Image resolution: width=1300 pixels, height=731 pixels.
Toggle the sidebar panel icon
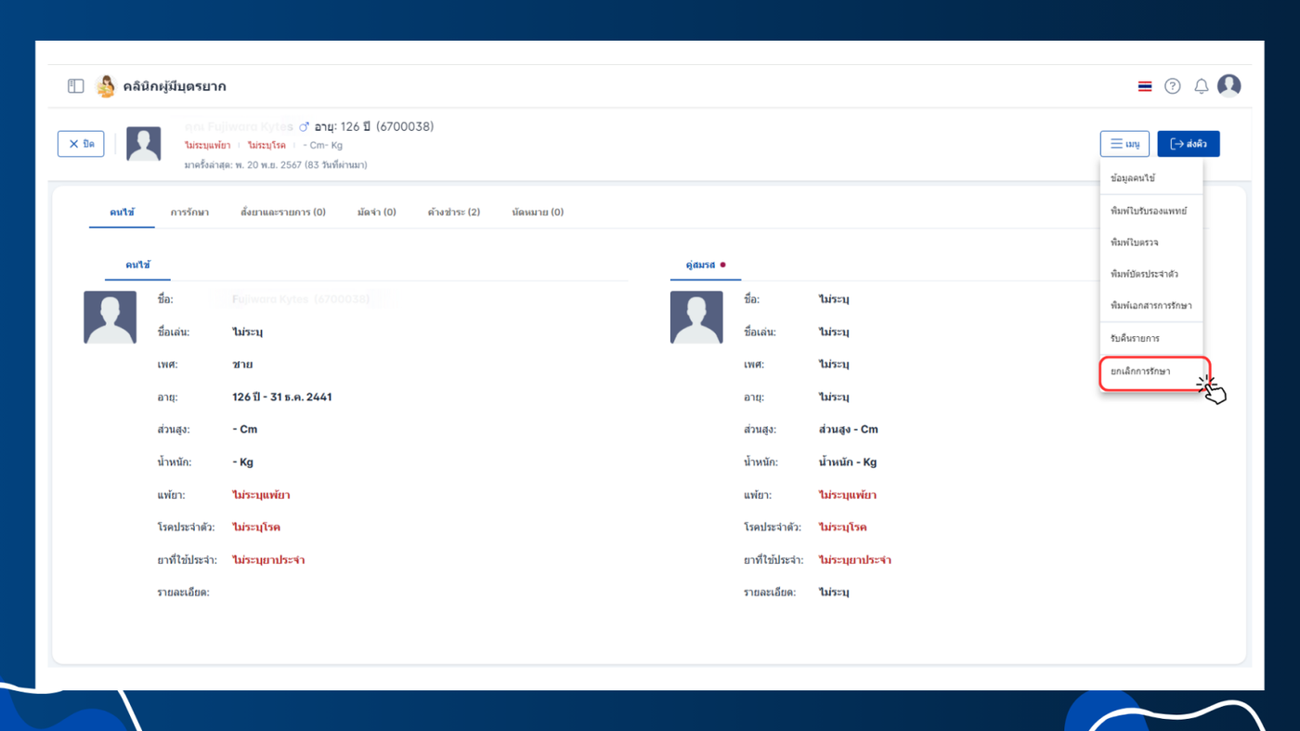[x=76, y=86]
